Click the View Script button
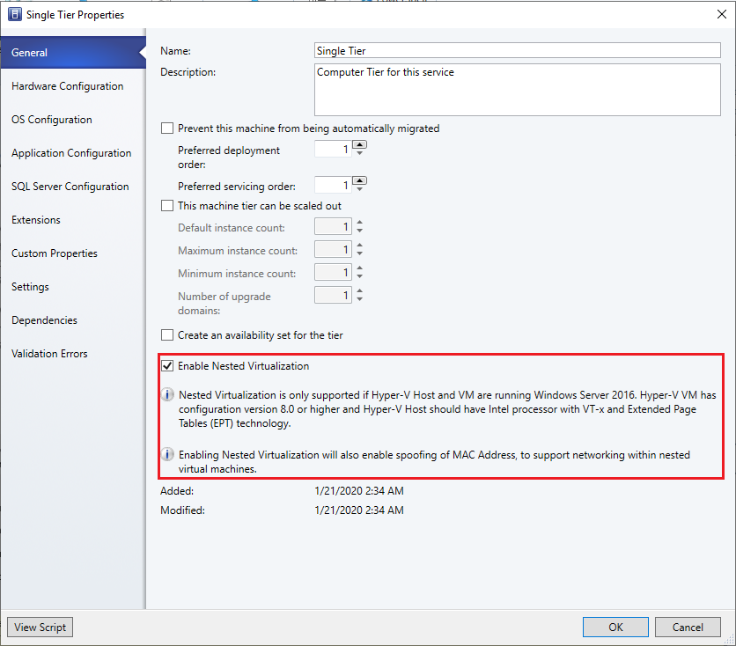The image size is (736, 646). 39,627
